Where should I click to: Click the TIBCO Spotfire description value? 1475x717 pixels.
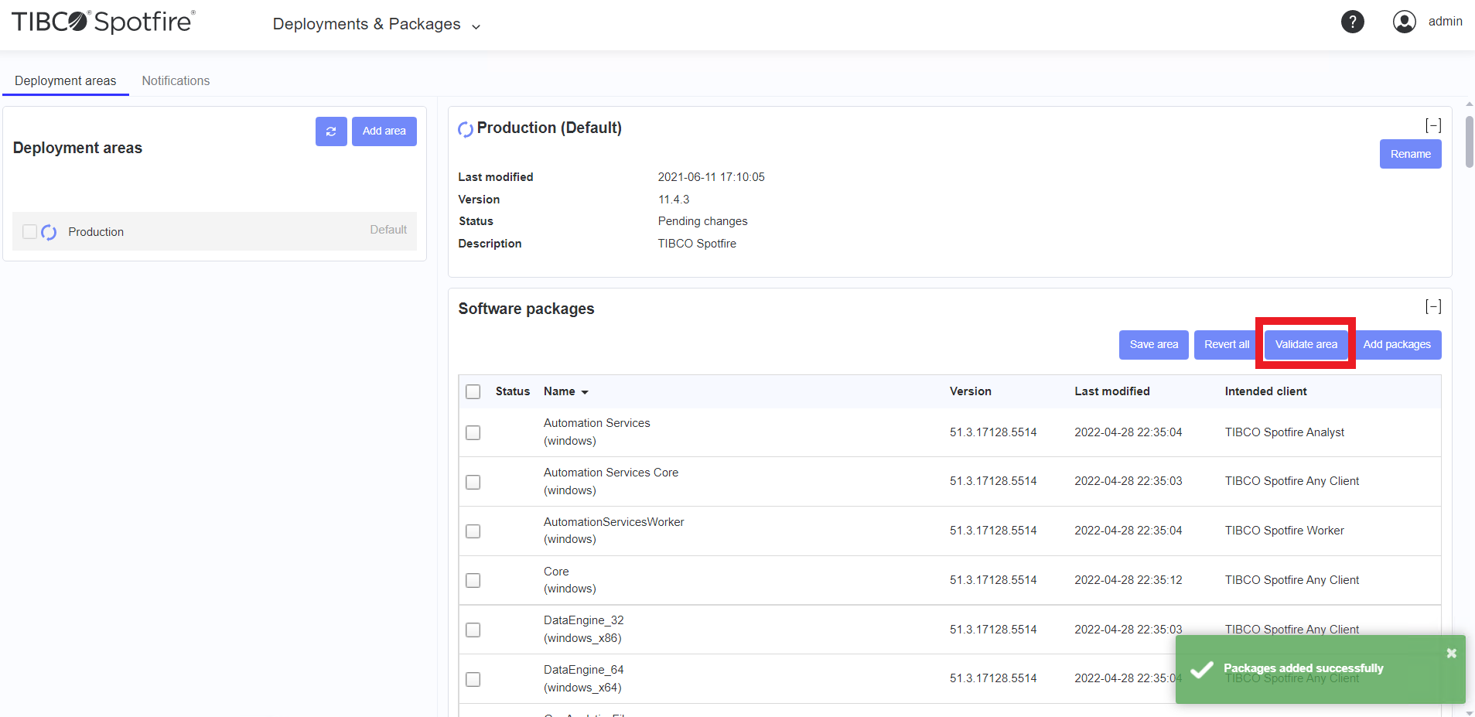(x=696, y=244)
